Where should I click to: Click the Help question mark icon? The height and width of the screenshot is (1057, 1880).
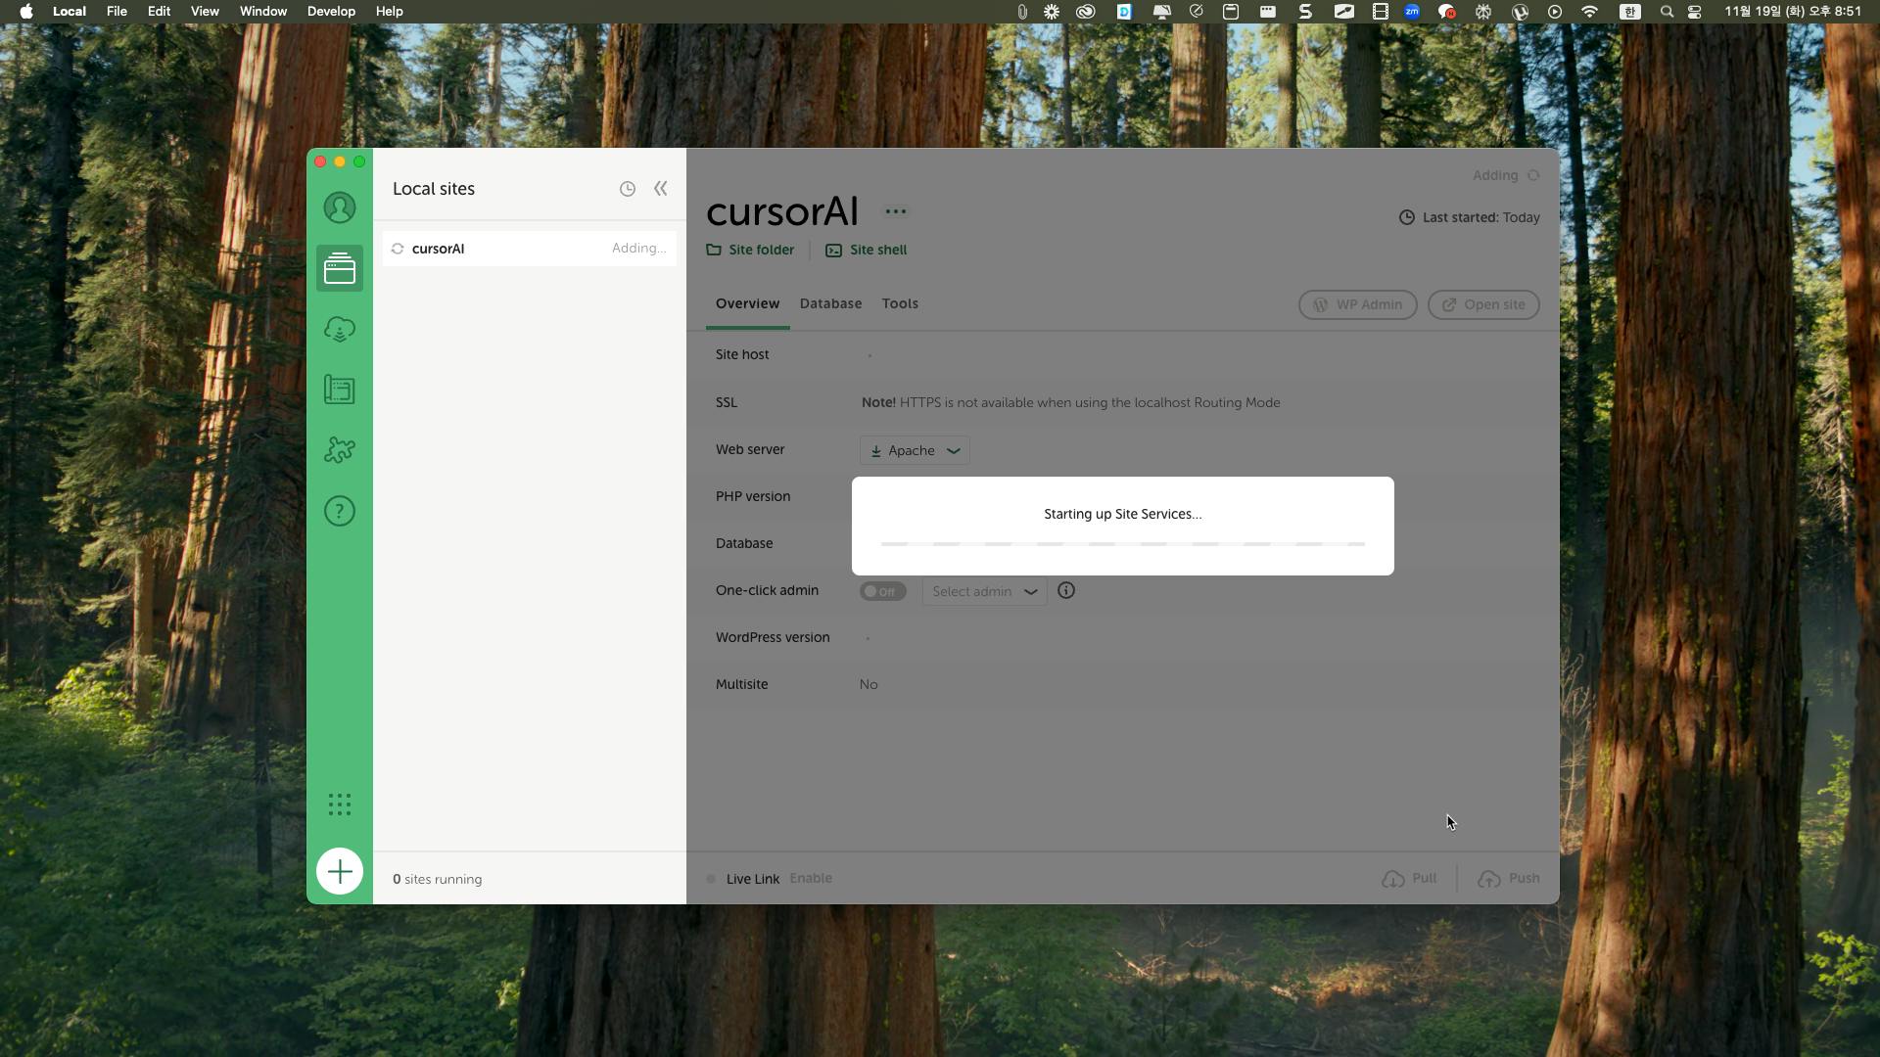(340, 511)
